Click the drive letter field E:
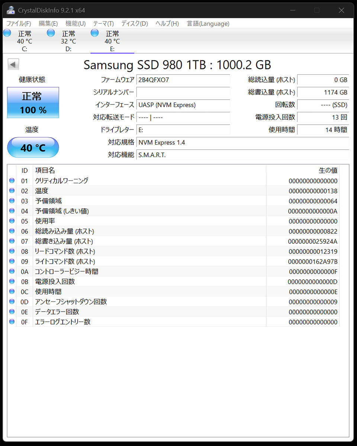The width and height of the screenshot is (357, 446). [x=183, y=130]
